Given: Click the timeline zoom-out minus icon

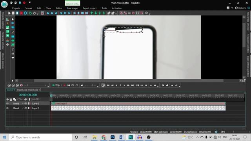Looking at the screenshot, I should coord(13,85).
